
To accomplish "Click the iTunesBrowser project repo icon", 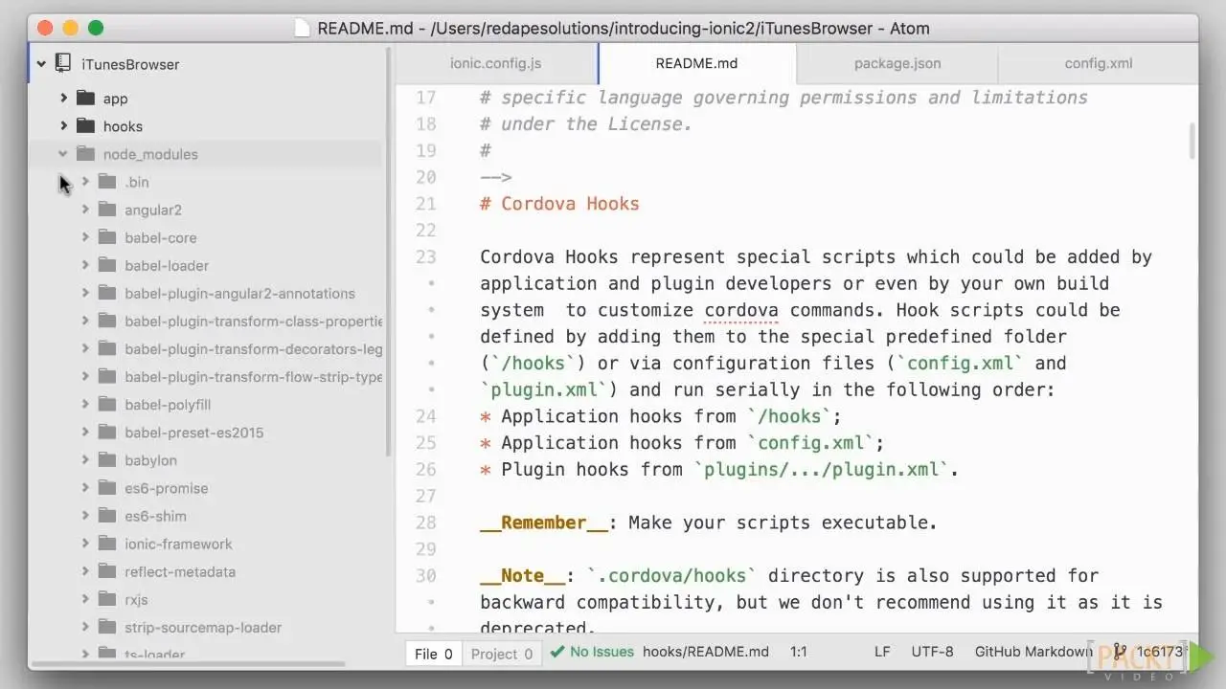I will (63, 64).
